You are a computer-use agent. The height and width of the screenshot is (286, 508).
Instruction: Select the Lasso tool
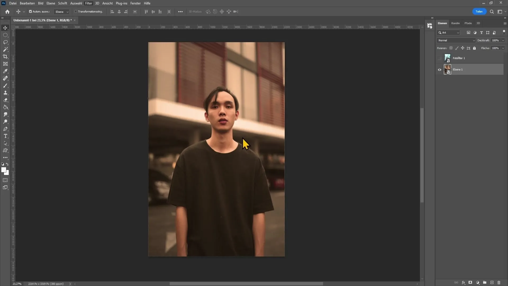[5, 42]
